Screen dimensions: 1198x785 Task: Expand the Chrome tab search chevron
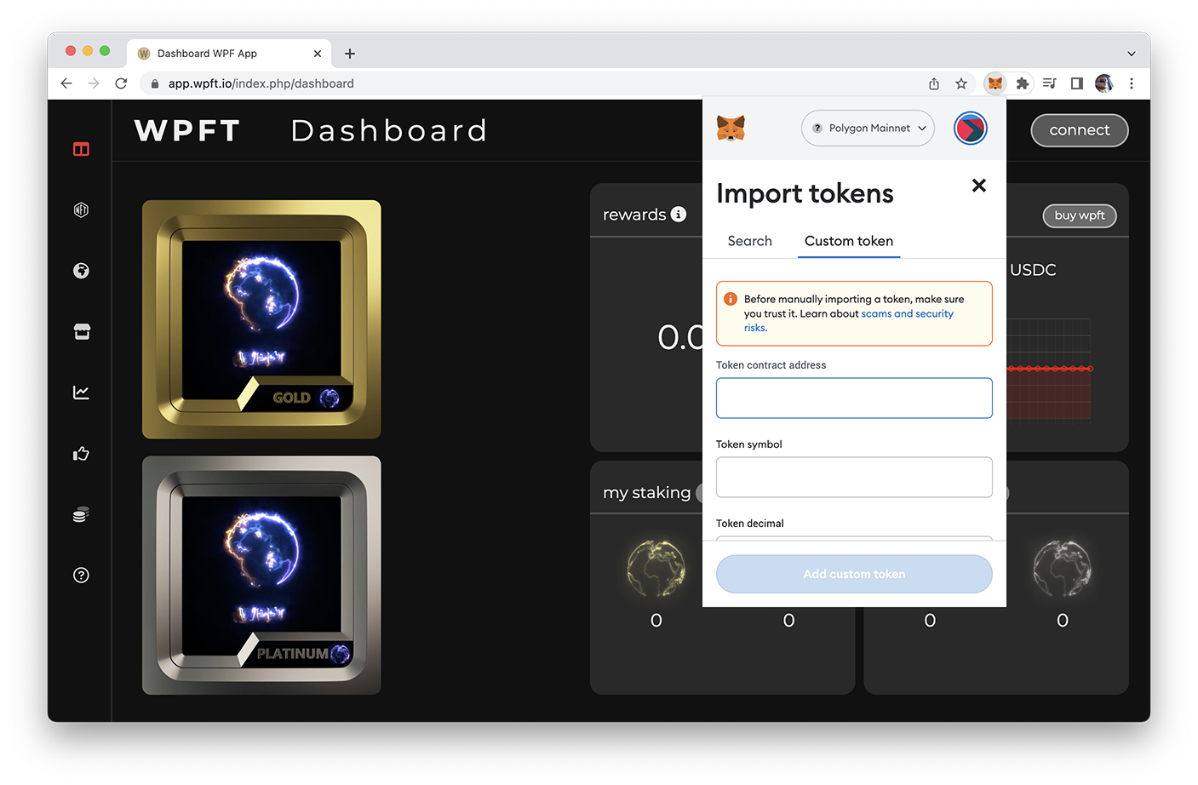1132,54
